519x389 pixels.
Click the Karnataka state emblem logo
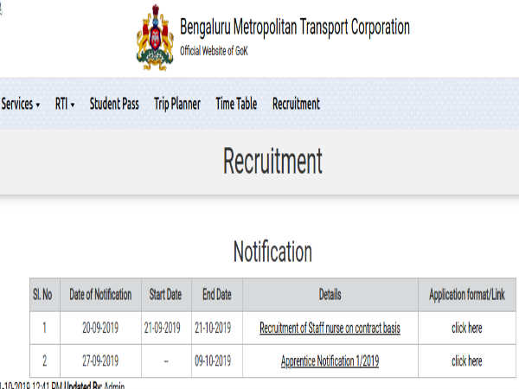155,41
